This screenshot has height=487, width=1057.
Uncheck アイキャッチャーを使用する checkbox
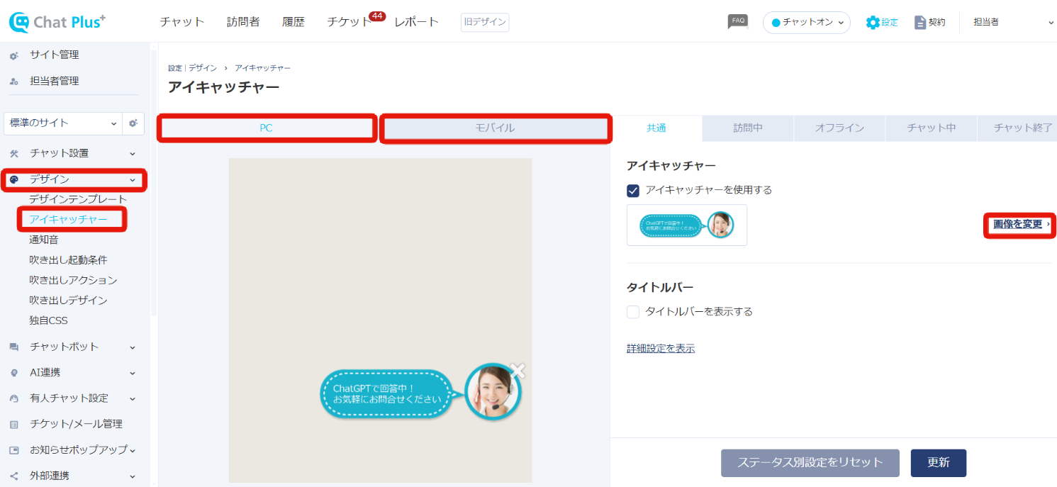[633, 190]
